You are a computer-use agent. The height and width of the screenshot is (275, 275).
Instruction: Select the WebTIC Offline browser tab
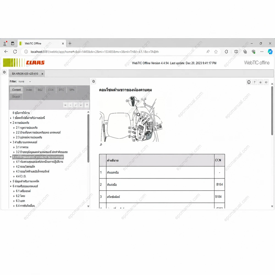click(42, 43)
